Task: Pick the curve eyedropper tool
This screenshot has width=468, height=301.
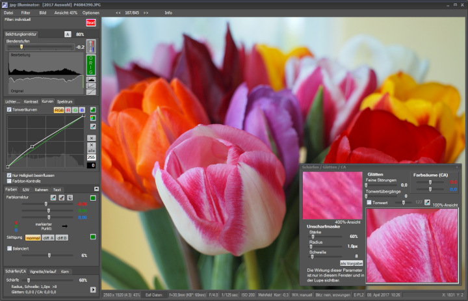Action: click(x=93, y=127)
